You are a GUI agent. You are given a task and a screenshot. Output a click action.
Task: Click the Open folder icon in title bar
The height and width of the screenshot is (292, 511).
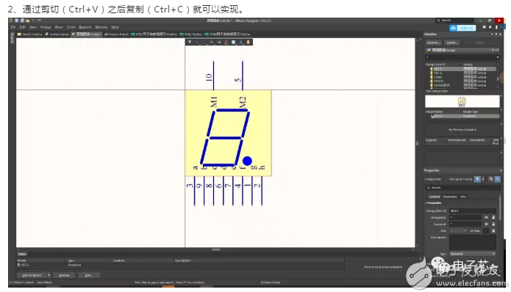click(28, 21)
